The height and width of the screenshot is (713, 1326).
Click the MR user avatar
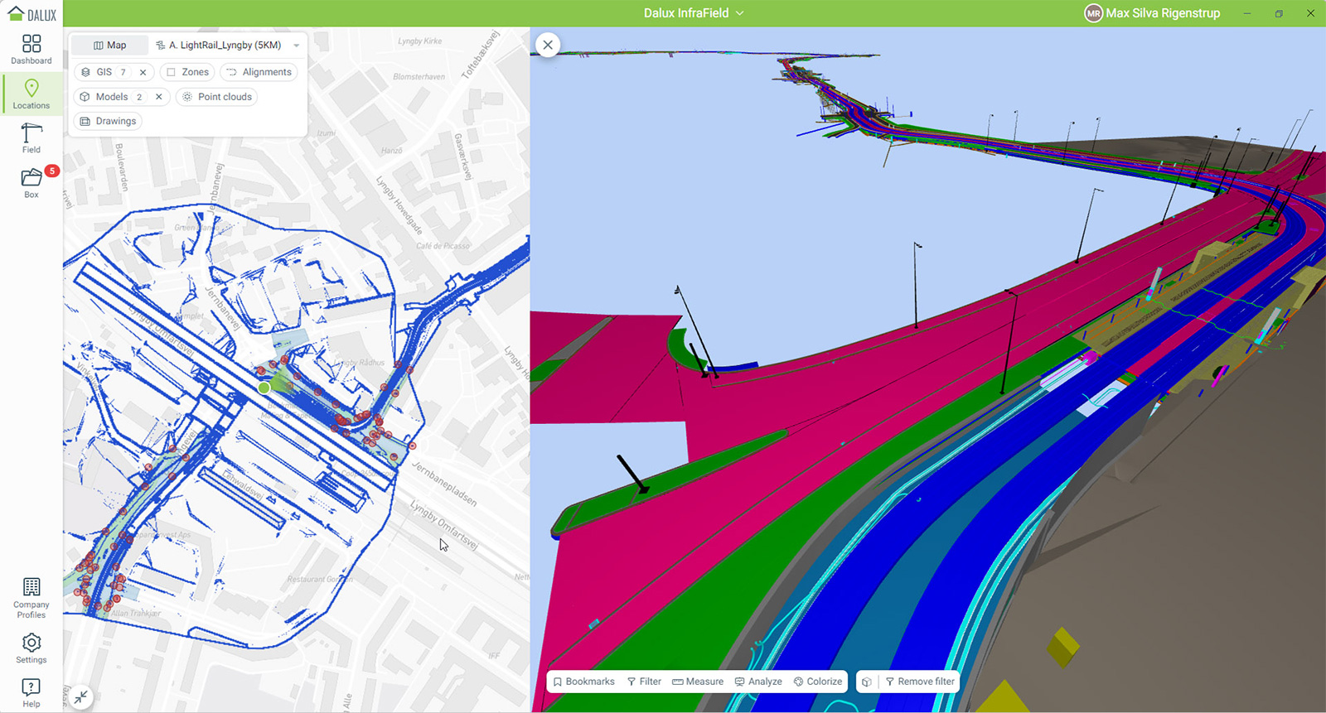coord(1094,13)
